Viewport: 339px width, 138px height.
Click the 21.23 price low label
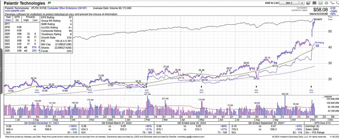(256, 79)
